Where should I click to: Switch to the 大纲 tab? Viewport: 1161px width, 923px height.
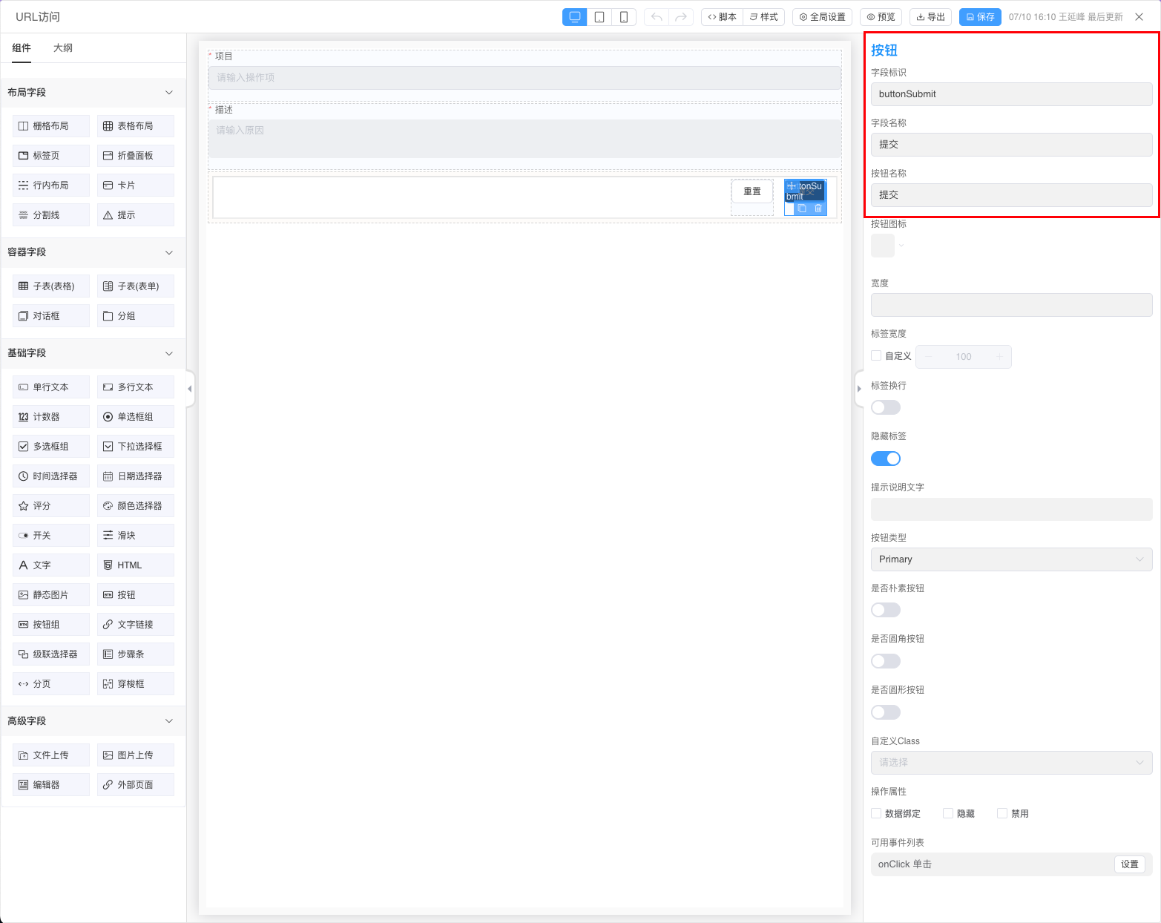63,48
